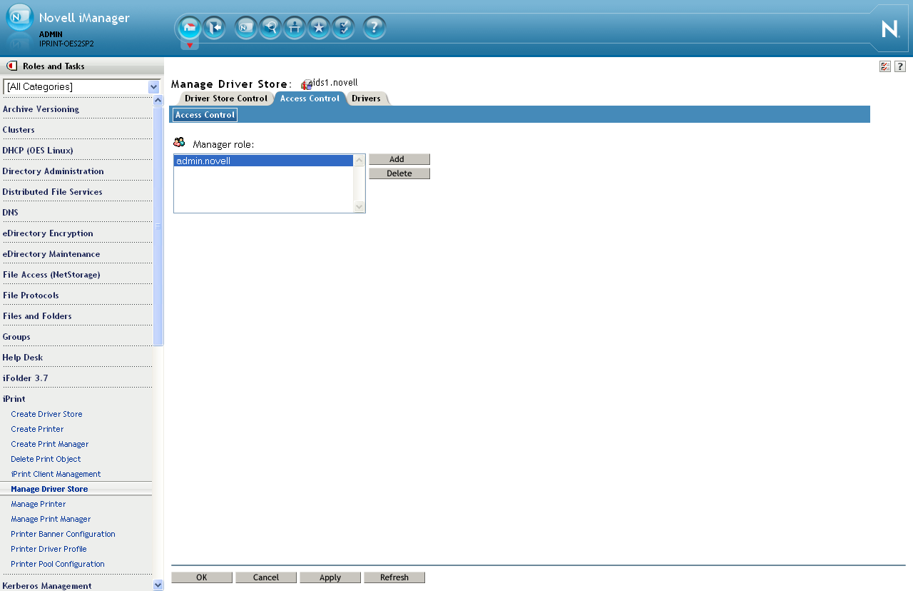Click the Manager role list scroll-down arrow
This screenshot has height=591, width=913.
coord(359,206)
